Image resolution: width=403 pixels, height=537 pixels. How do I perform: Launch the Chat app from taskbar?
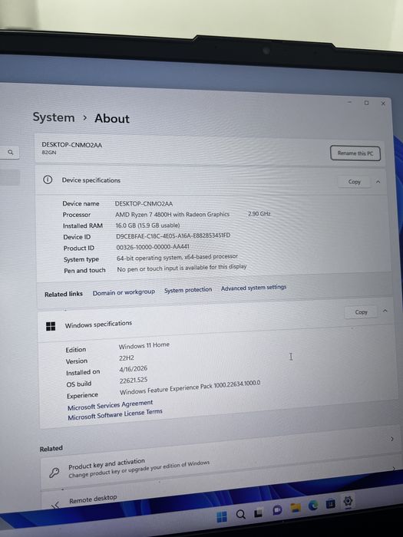click(277, 510)
